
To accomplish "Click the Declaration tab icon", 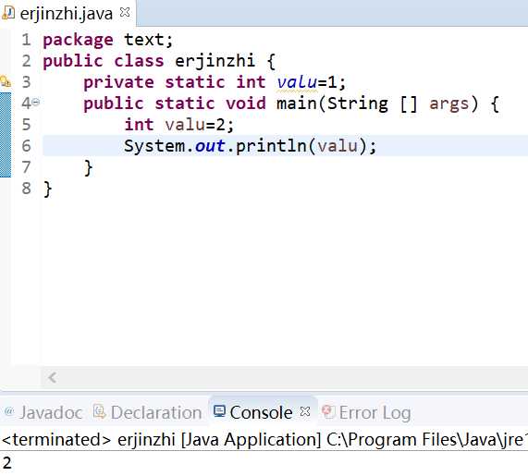I will tap(99, 411).
